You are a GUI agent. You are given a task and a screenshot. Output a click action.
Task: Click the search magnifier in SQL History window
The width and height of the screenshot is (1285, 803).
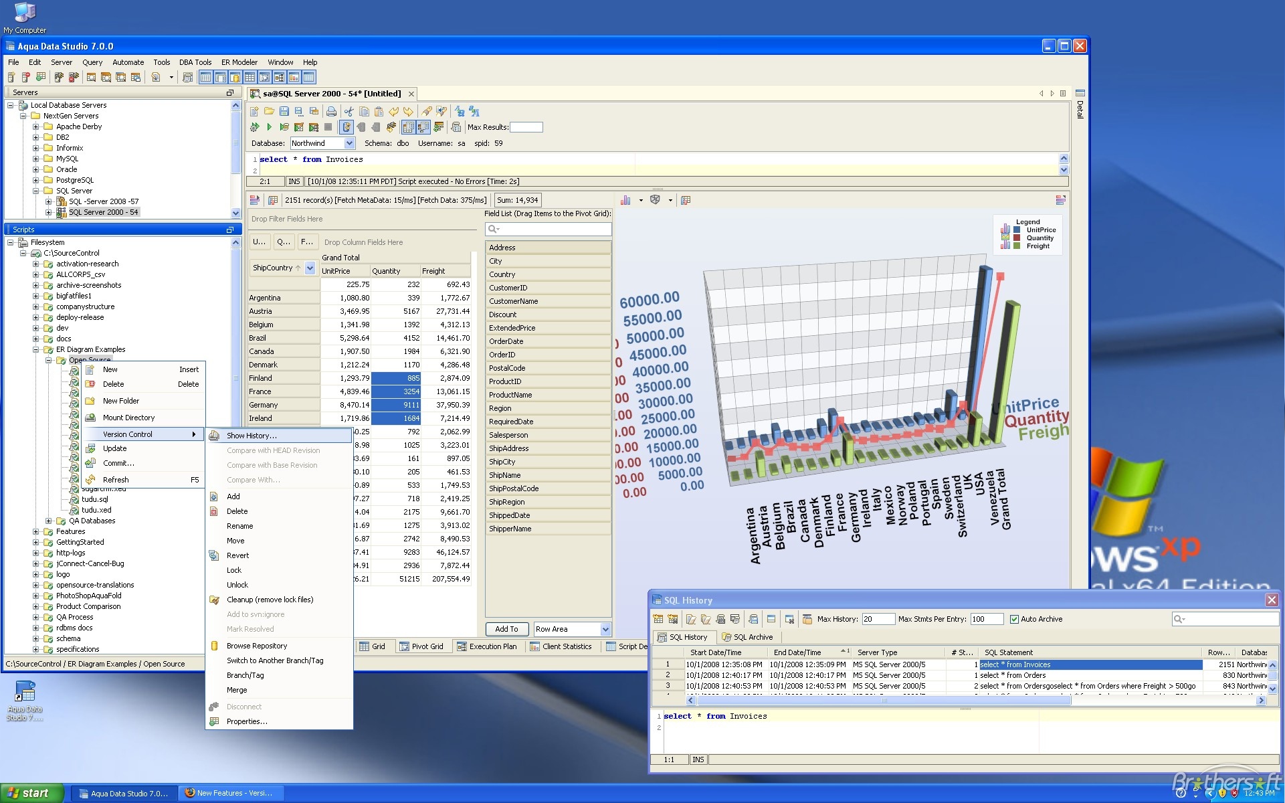(x=1179, y=619)
